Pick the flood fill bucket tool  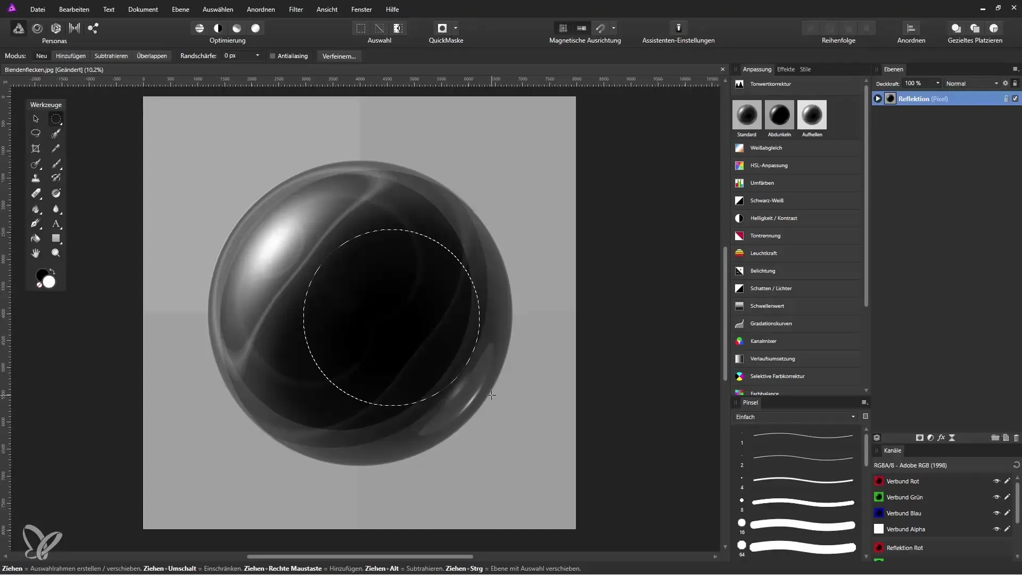(x=36, y=239)
